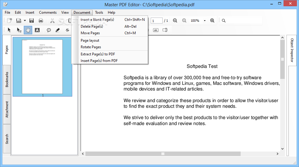
Task: Click the 'Softpedia Test' heading text
Action: [x=202, y=66]
